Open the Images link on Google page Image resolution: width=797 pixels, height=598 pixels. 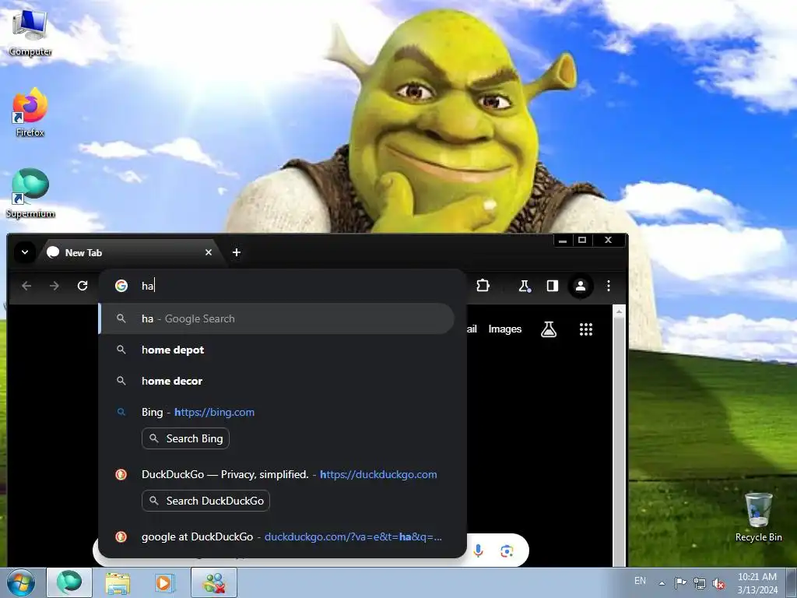point(504,329)
